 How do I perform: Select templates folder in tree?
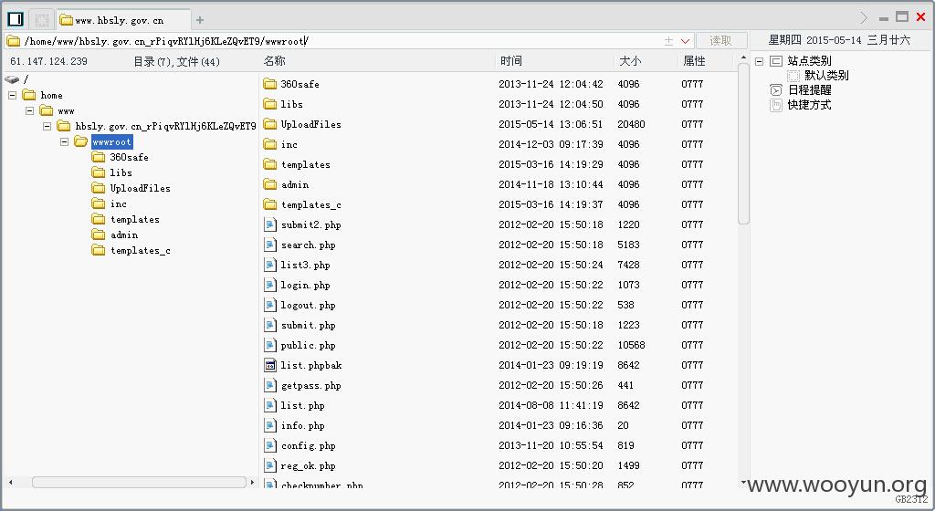135,219
